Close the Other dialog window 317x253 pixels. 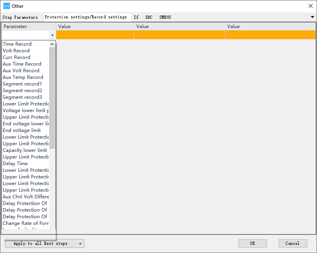311,6
